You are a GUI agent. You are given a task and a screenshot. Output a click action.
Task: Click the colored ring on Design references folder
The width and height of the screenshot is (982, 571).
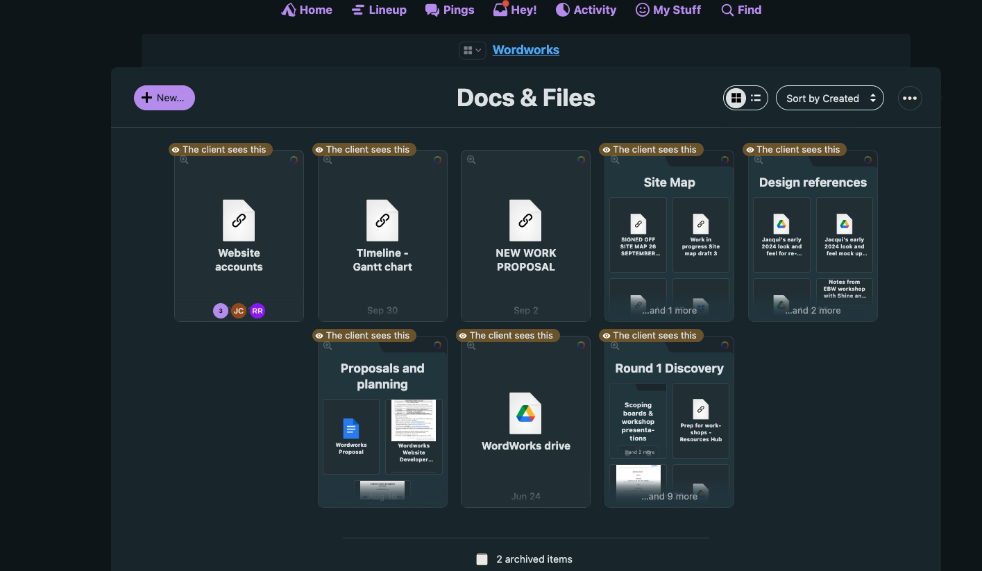point(867,160)
